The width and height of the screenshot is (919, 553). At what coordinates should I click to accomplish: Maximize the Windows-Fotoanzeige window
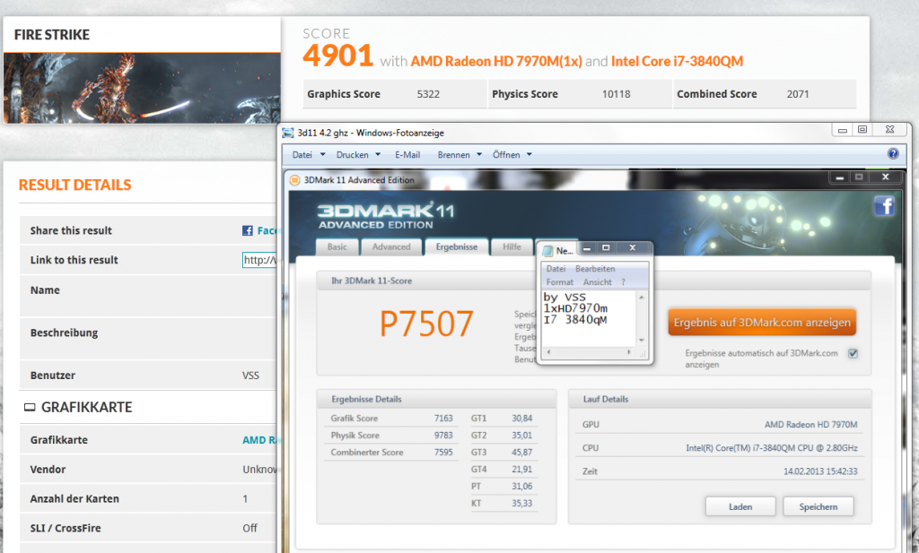pos(862,129)
